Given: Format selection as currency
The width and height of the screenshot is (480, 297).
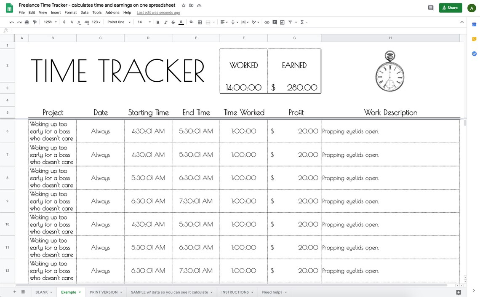Looking at the screenshot, I should point(64,22).
